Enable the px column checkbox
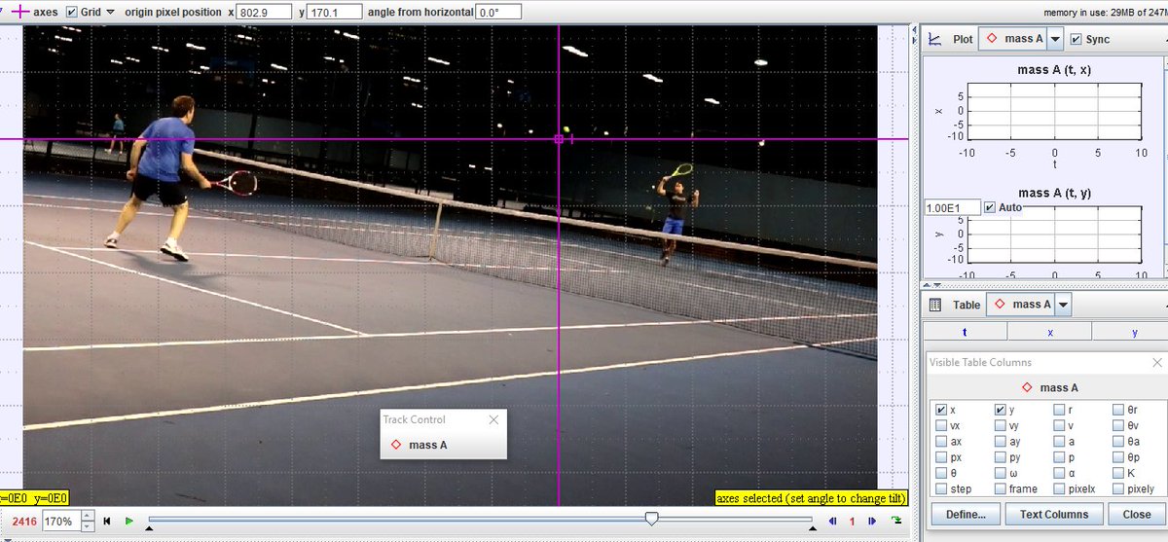The image size is (1168, 542). (940, 457)
